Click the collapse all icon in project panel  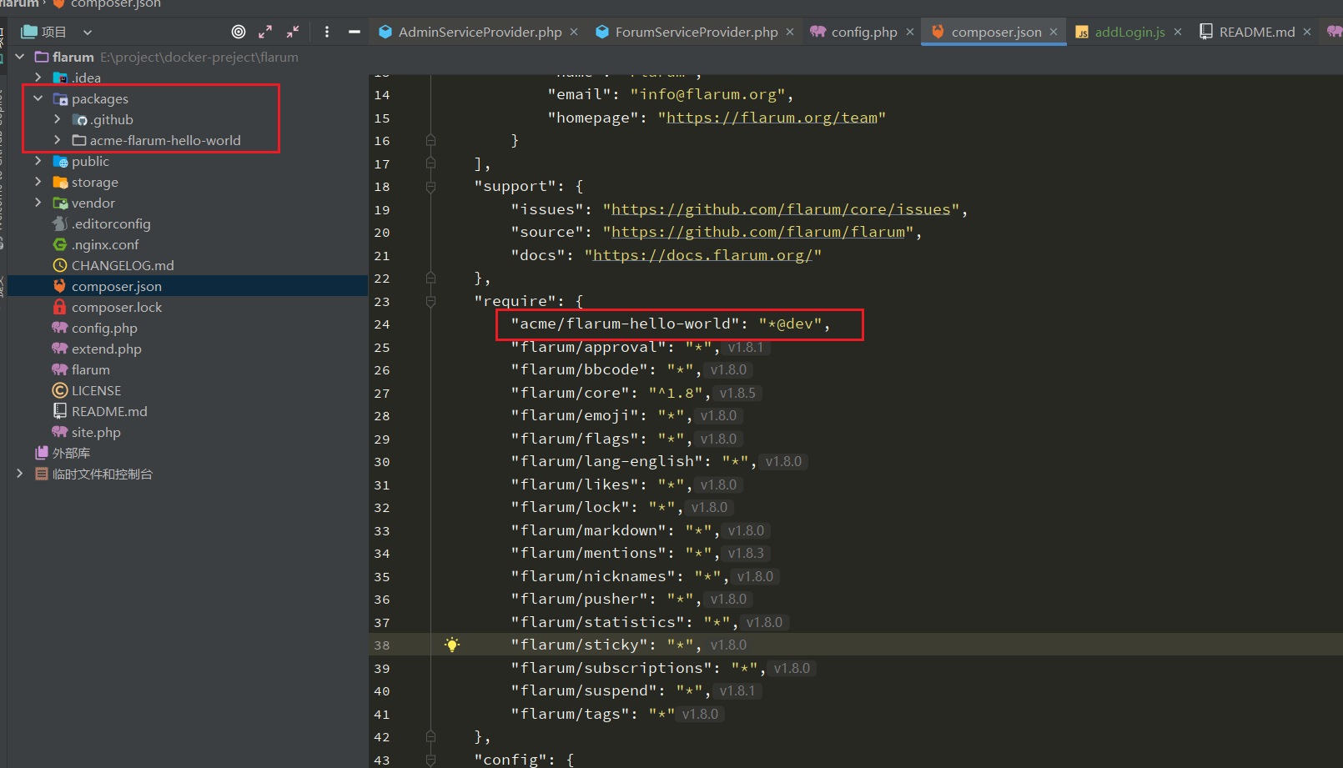click(x=293, y=32)
